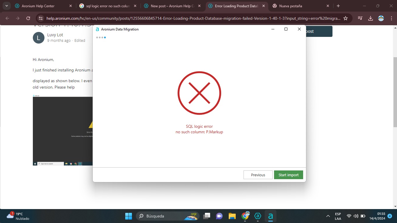Image resolution: width=397 pixels, height=223 pixels.
Task: Expand the tab search dropdown
Action: (x=6, y=6)
